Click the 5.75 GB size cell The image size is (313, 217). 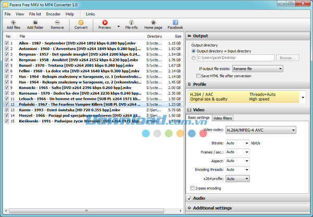[x=174, y=110]
